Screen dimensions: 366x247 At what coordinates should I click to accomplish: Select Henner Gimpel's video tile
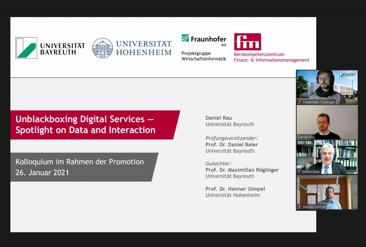pyautogui.click(x=327, y=192)
